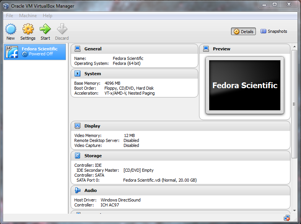The height and width of the screenshot is (224, 301).
Task: Click the System section chip icon
Action: pyautogui.click(x=78, y=74)
